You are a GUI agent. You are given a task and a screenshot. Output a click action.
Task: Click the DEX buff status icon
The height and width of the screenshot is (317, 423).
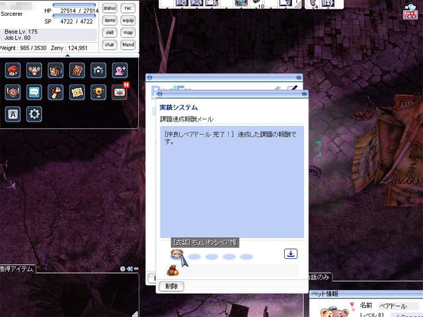[x=410, y=12]
